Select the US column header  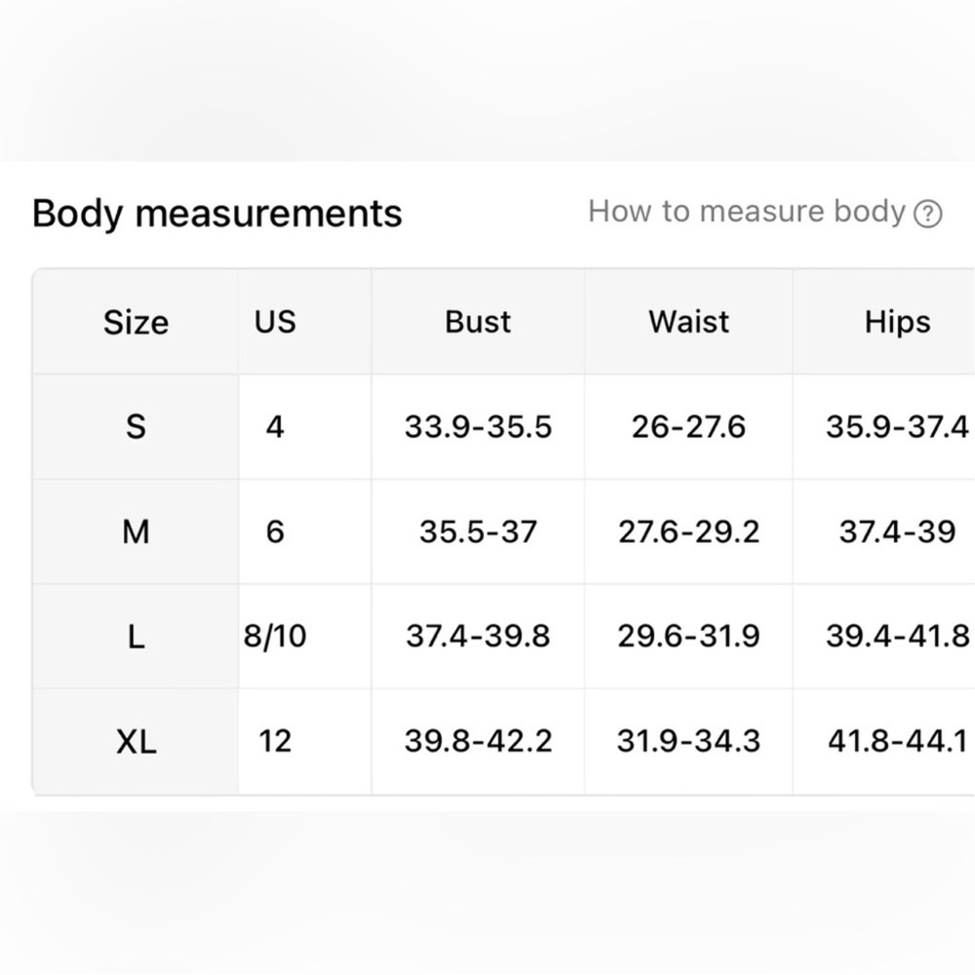coord(275,322)
